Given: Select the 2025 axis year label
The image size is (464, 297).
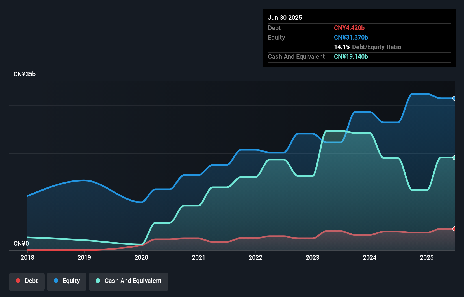Looking at the screenshot, I should (427, 257).
